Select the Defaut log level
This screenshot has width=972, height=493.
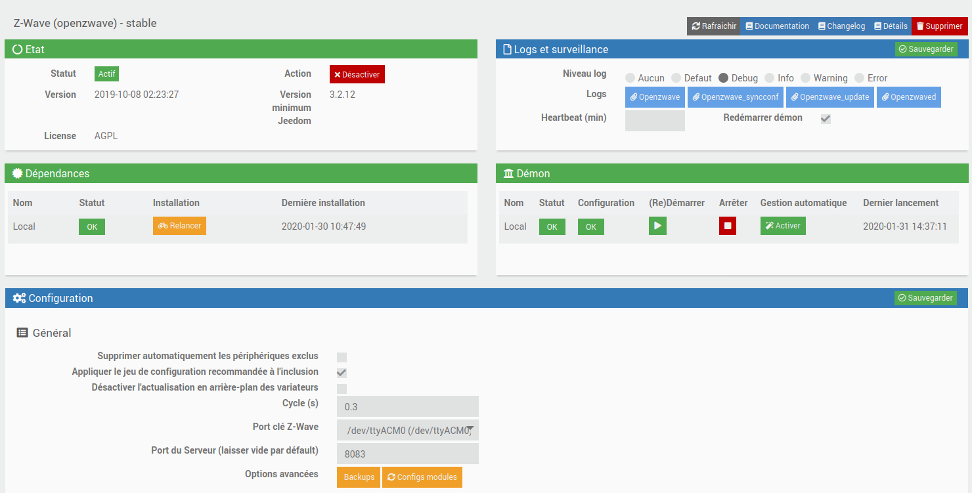[x=676, y=78]
